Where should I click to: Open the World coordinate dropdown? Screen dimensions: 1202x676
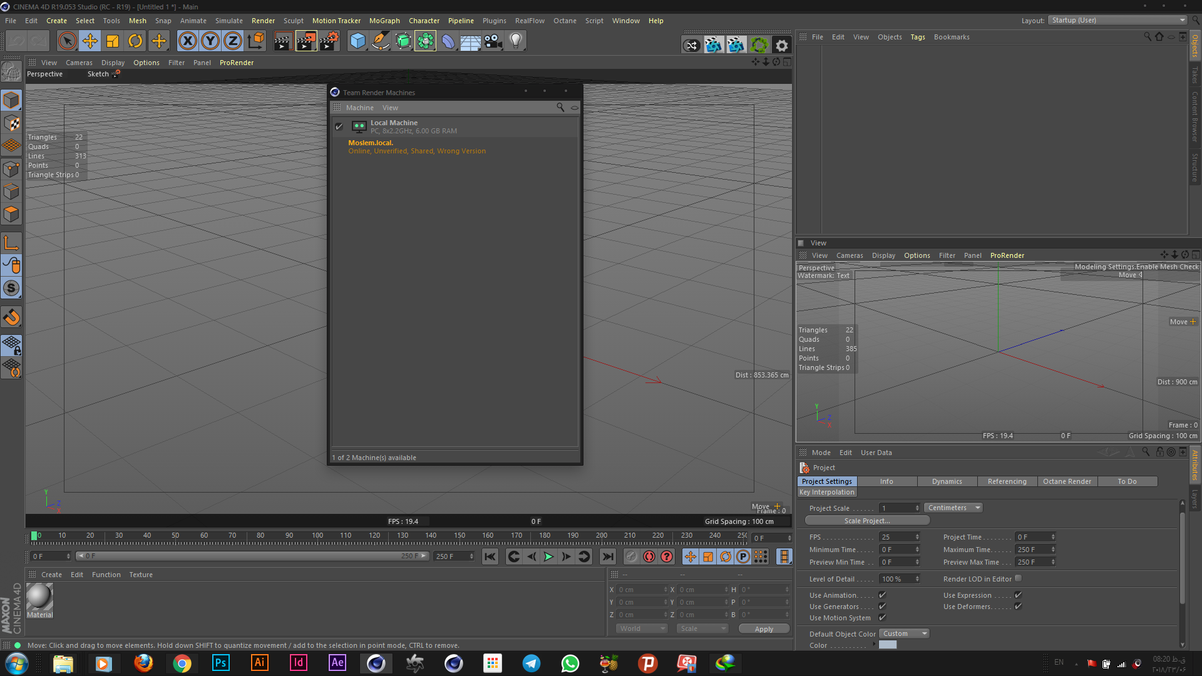pos(642,628)
